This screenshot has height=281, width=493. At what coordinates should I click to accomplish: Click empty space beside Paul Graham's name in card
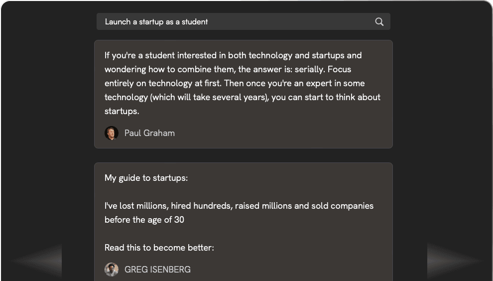pyautogui.click(x=283, y=133)
